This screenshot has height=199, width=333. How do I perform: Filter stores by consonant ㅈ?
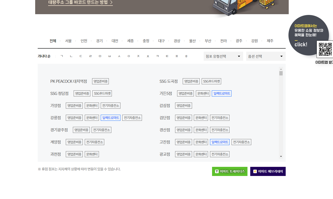click(x=138, y=56)
